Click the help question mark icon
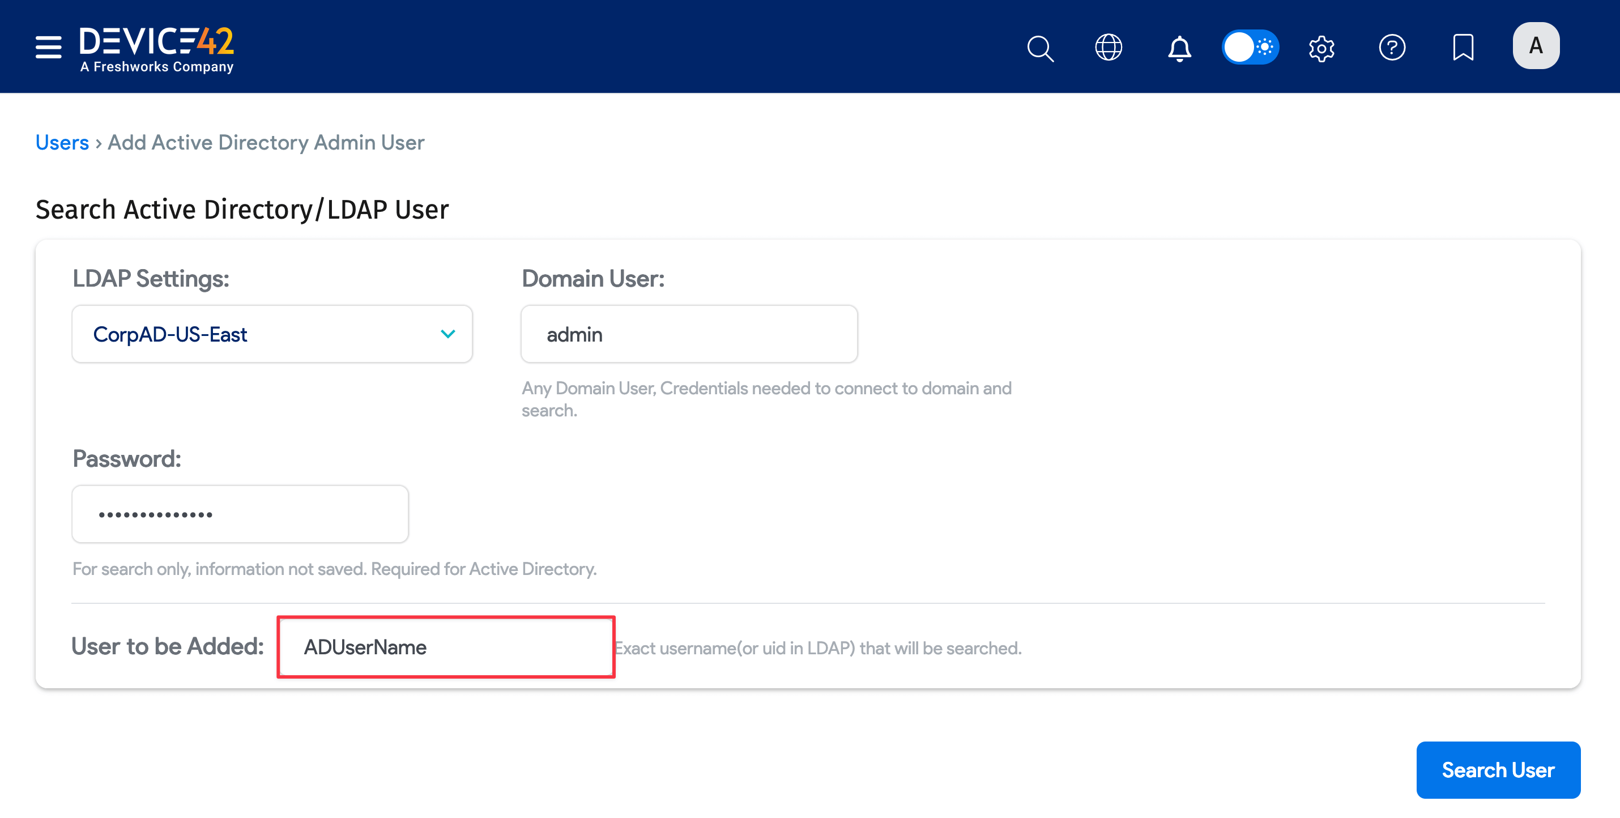Viewport: 1620px width, 818px height. (1392, 48)
